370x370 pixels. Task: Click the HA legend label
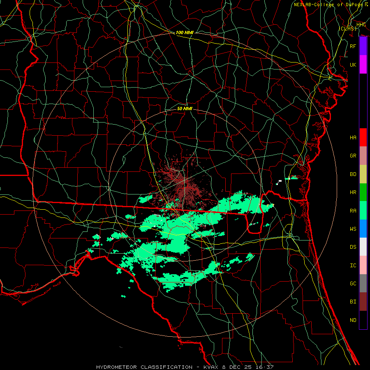[353, 137]
